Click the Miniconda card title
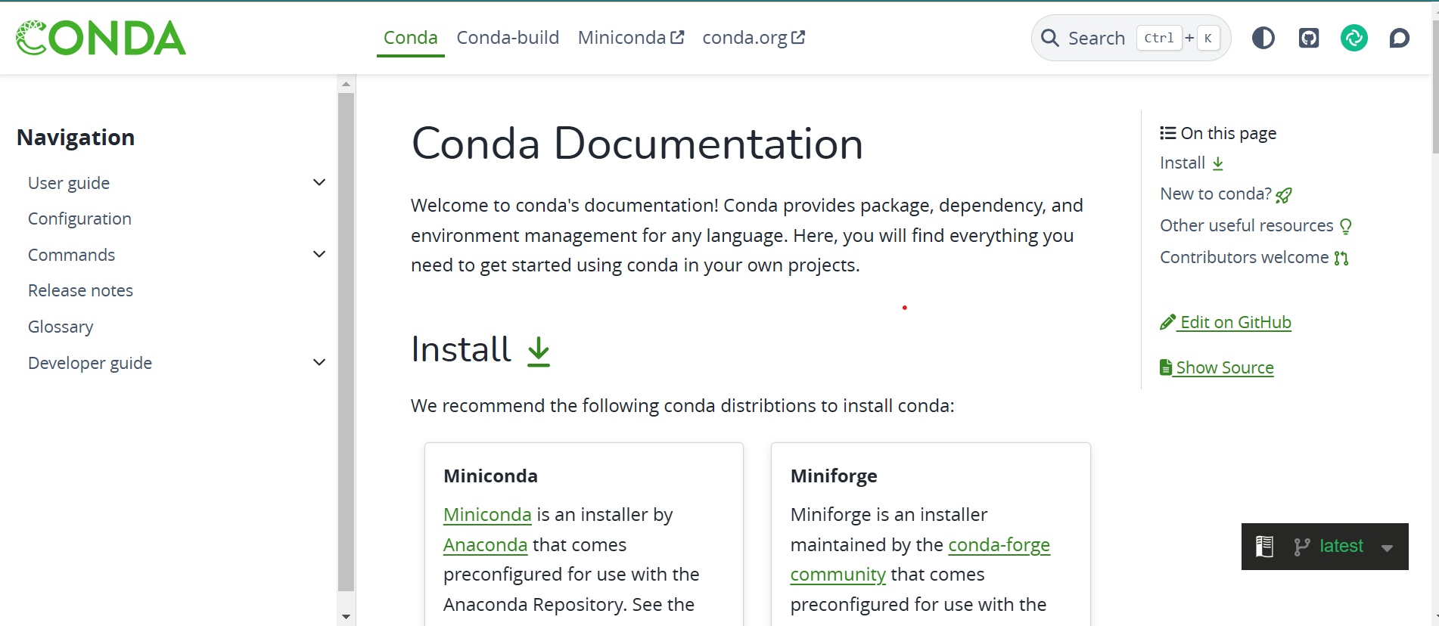This screenshot has width=1439, height=626. click(x=490, y=476)
